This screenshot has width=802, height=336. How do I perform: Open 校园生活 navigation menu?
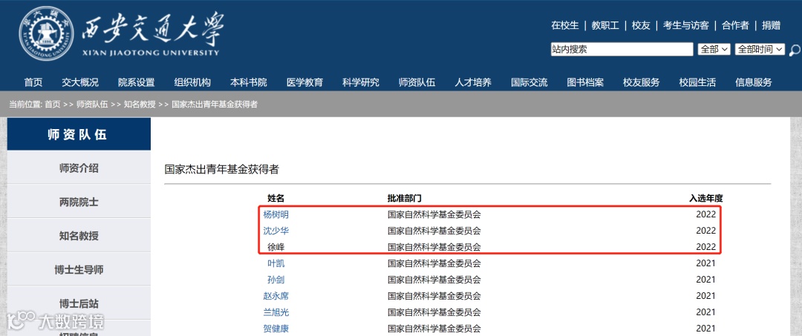click(697, 82)
